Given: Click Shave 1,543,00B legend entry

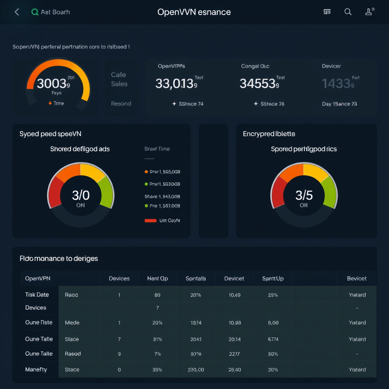Looking at the screenshot, I should click(x=162, y=196).
